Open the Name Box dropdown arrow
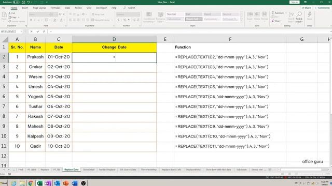Screen dimensions: 332x186 [21, 32]
